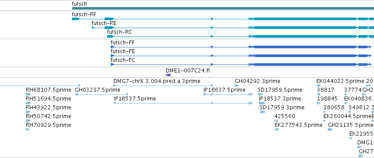Select the futsch-PE protein label
Screen dimensions: 374x158
tap(123, 51)
